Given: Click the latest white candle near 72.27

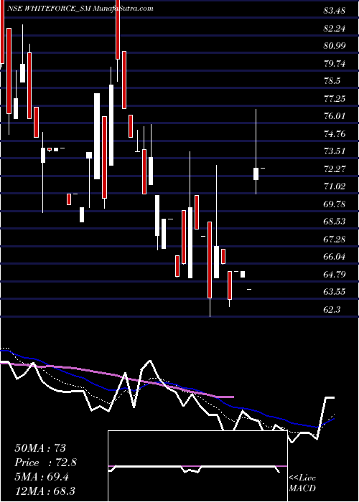Looking at the screenshot, I should pos(256,174).
